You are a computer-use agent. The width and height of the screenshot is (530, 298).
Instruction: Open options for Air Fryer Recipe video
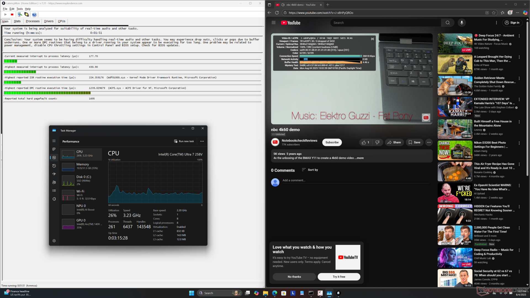click(519, 164)
